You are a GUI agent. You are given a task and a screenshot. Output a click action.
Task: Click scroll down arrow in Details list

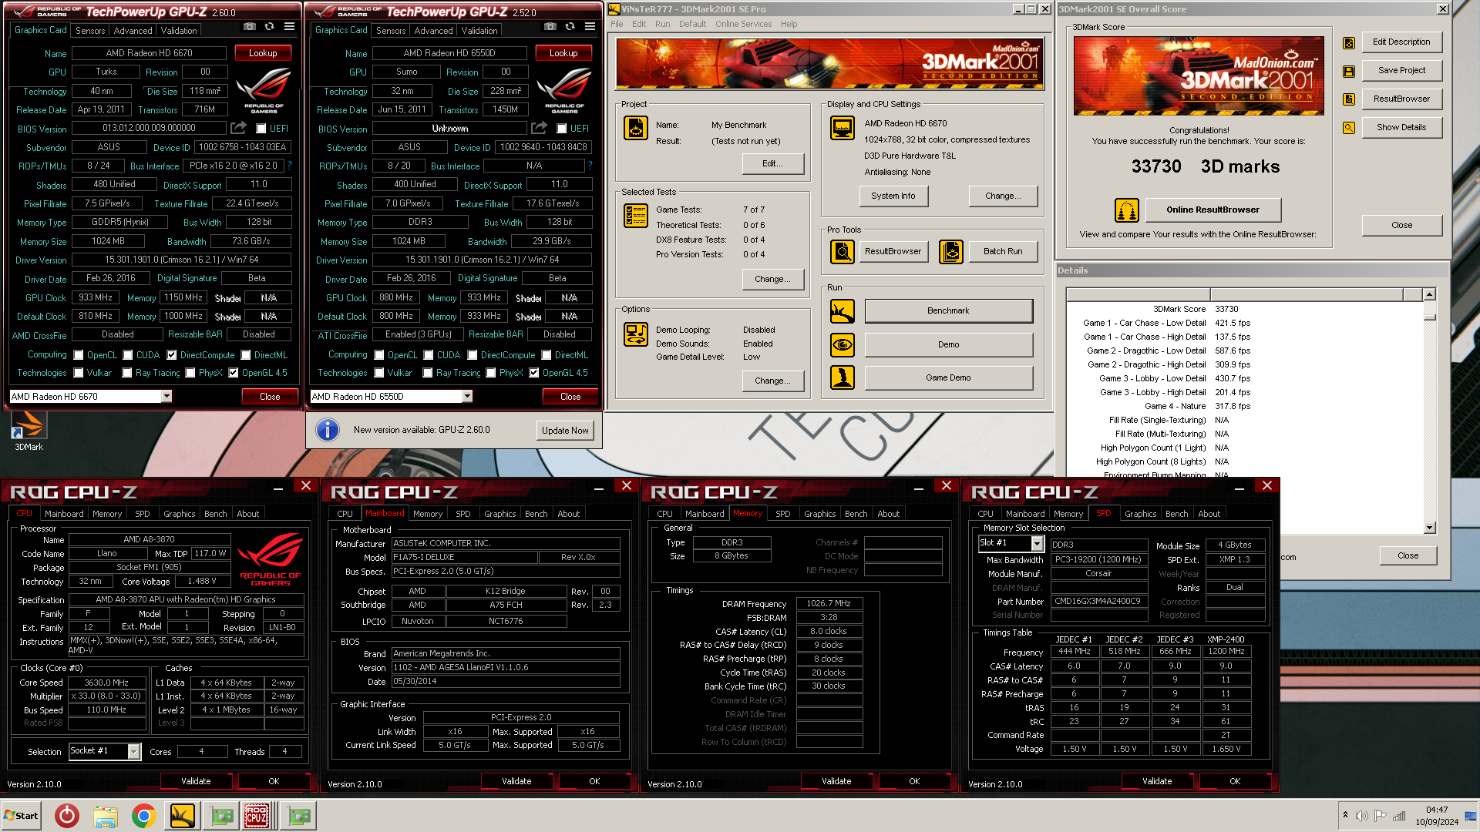[x=1430, y=528]
